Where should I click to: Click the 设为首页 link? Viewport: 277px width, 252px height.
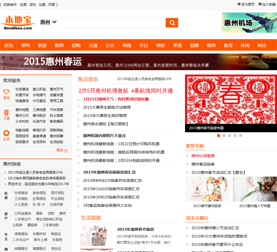(x=248, y=4)
